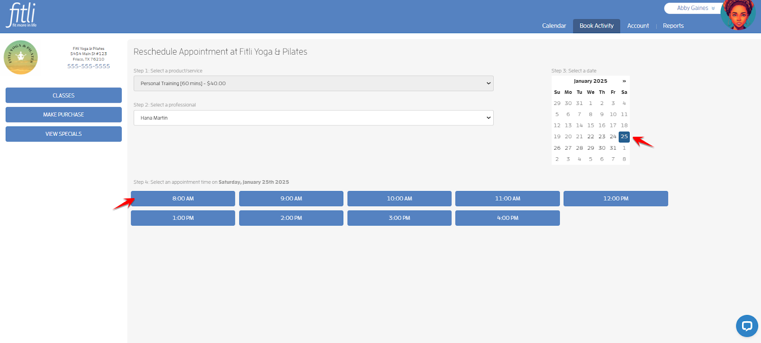This screenshot has height=343, width=761.
Task: Pick January 25 highlighted date
Action: click(x=624, y=137)
